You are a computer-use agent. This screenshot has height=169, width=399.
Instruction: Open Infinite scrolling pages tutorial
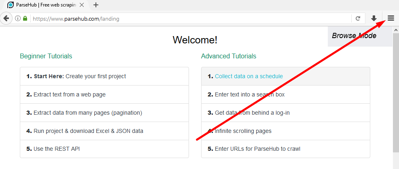pos(286,131)
